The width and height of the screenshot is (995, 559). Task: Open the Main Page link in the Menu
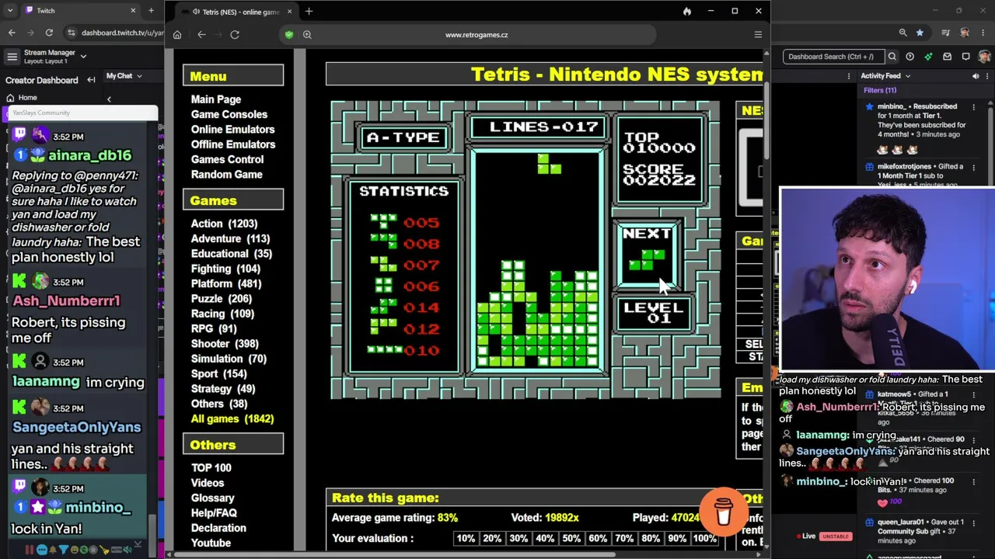pyautogui.click(x=216, y=99)
